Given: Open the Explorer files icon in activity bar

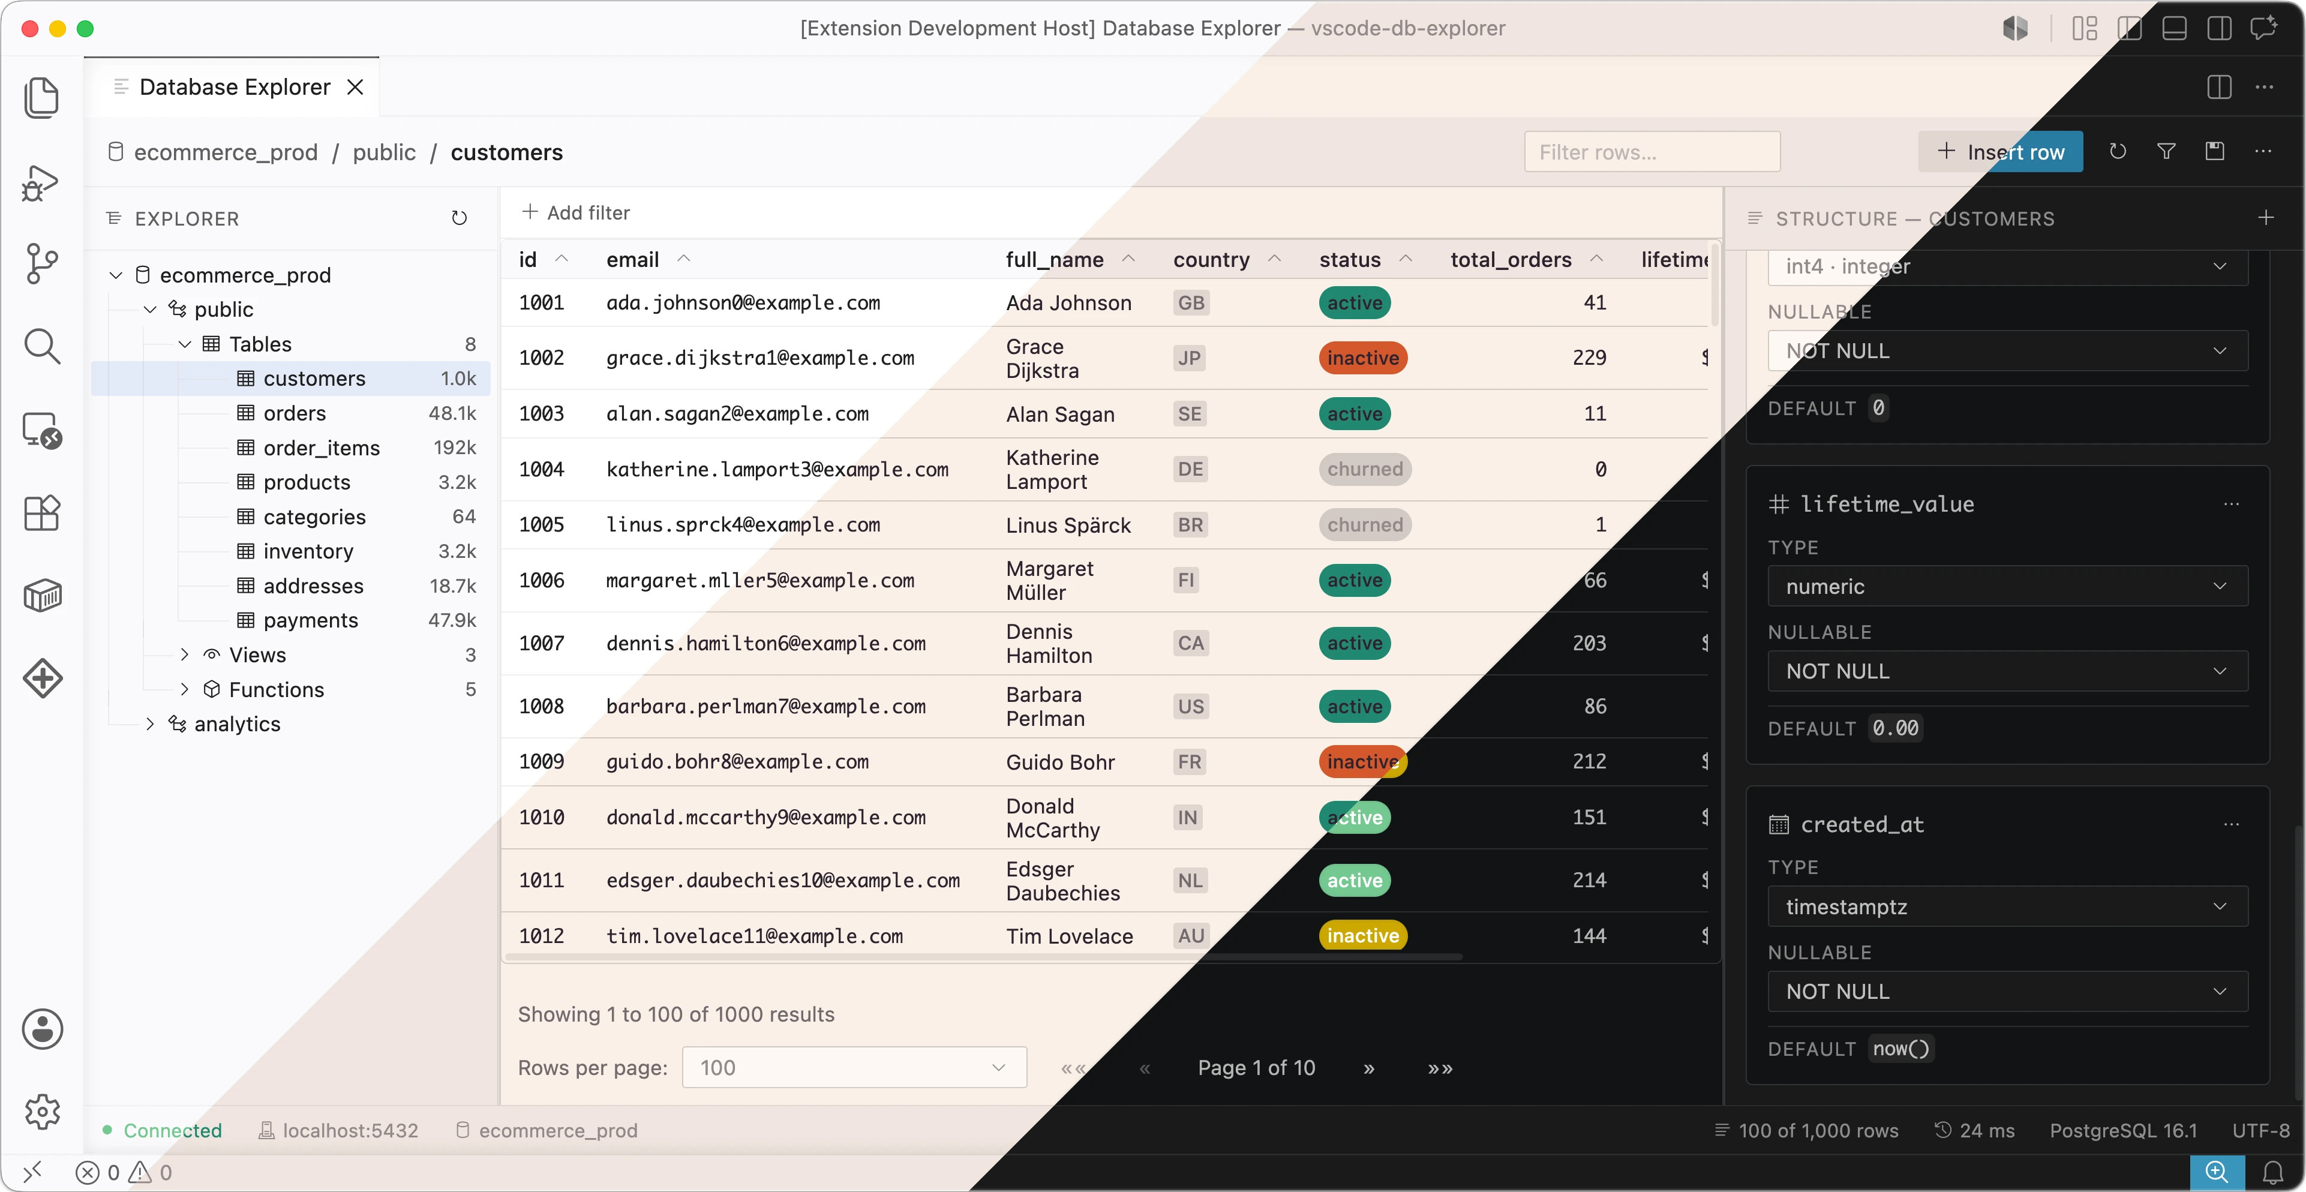Looking at the screenshot, I should 41,98.
